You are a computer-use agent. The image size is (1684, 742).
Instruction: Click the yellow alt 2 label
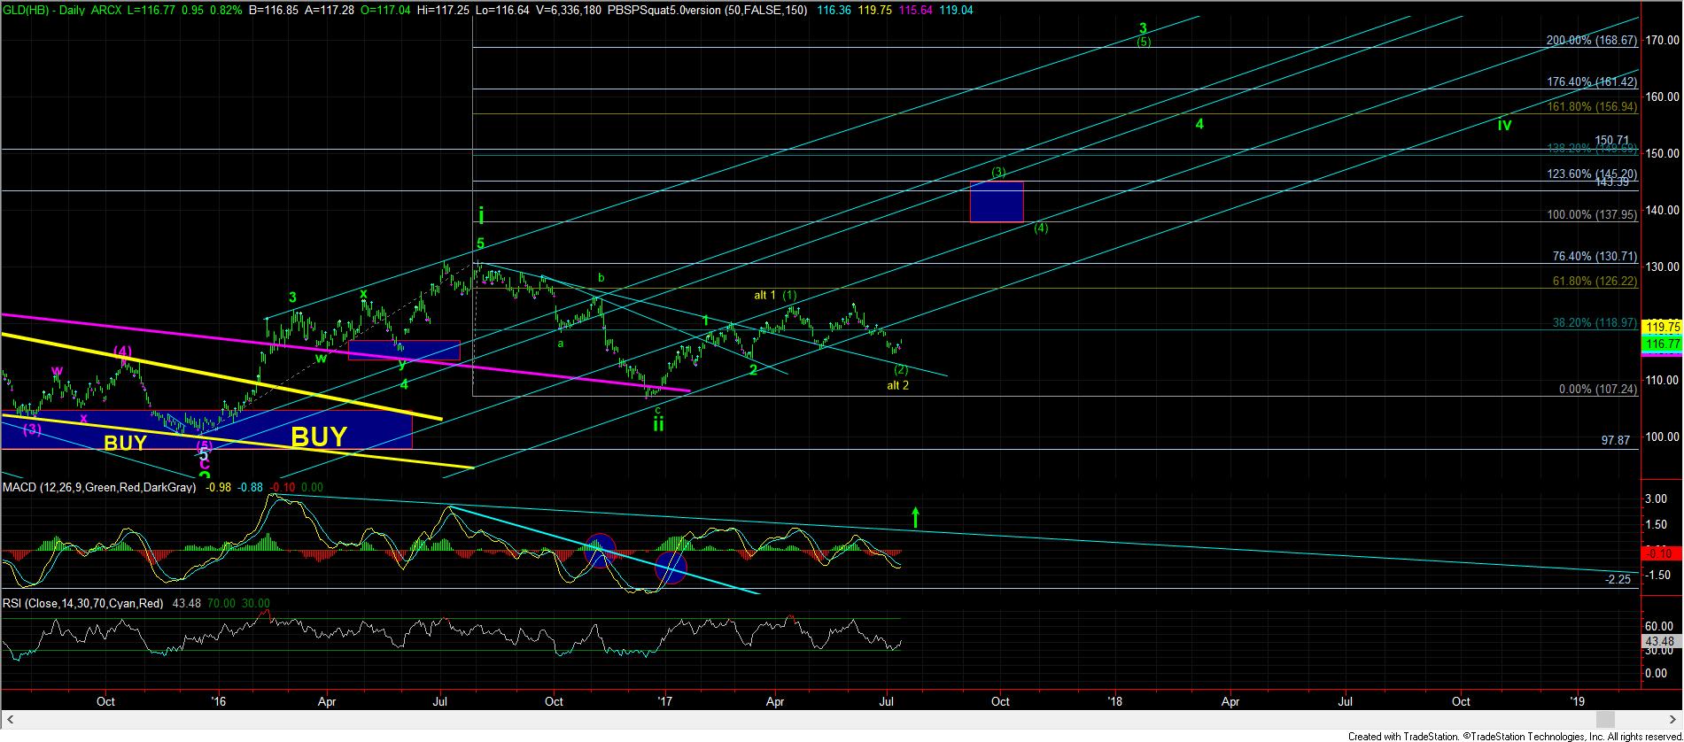coord(897,385)
